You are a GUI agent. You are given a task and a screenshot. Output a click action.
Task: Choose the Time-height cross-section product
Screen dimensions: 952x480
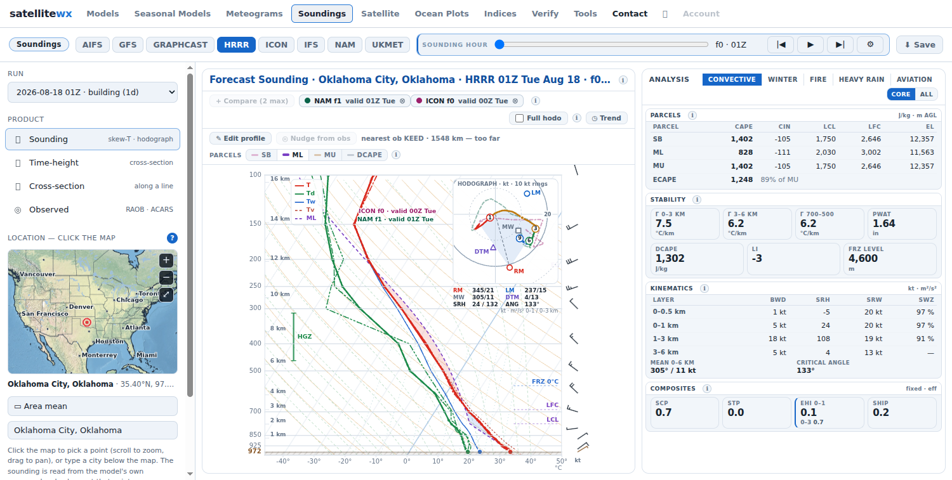(93, 162)
